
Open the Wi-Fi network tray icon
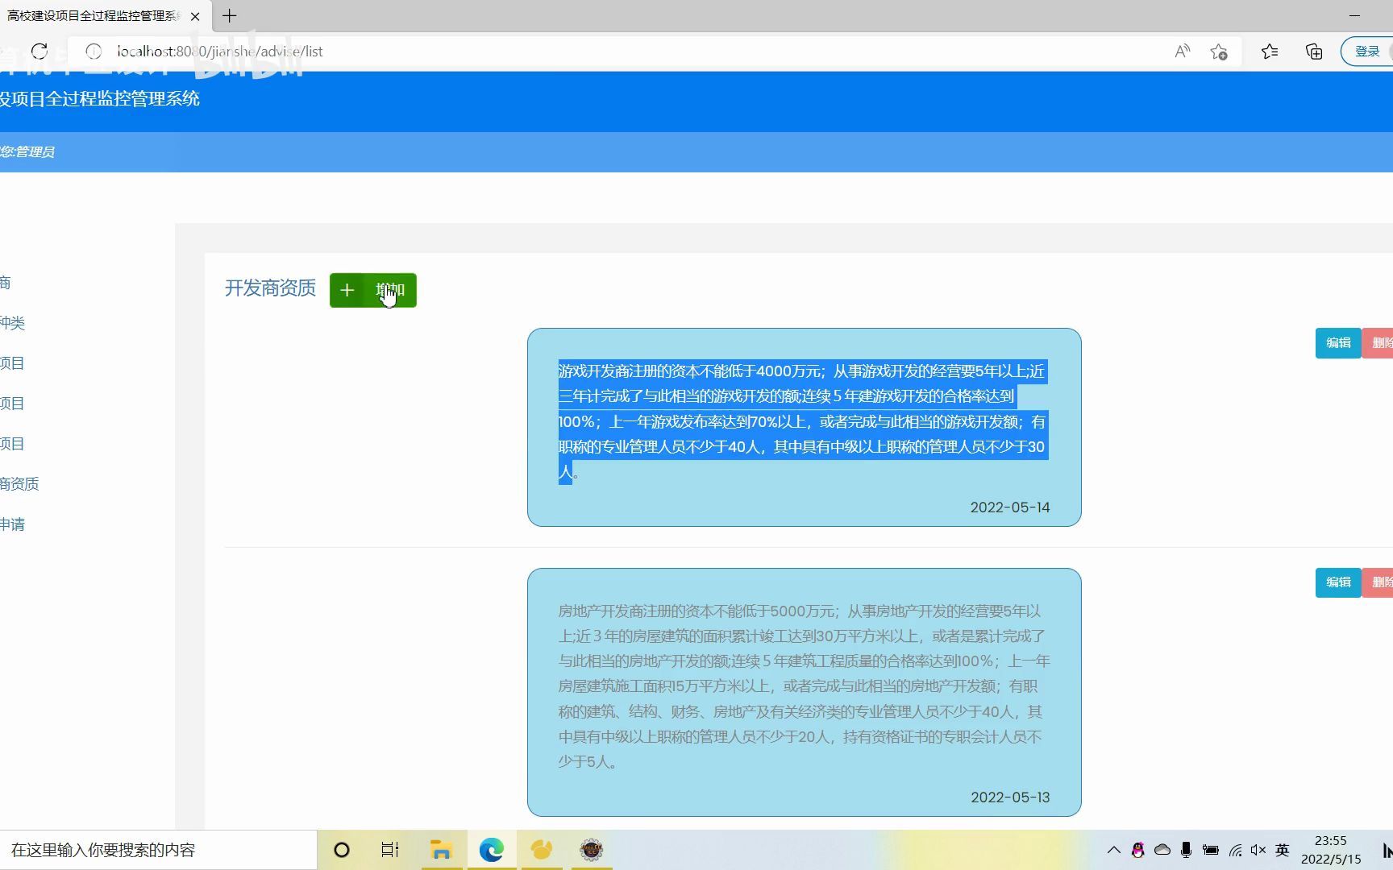tap(1235, 850)
